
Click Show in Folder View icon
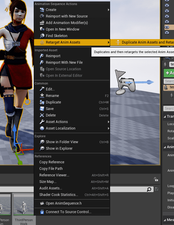point(42,142)
